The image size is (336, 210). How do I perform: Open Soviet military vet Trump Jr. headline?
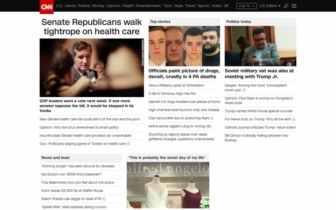pyautogui.click(x=259, y=74)
